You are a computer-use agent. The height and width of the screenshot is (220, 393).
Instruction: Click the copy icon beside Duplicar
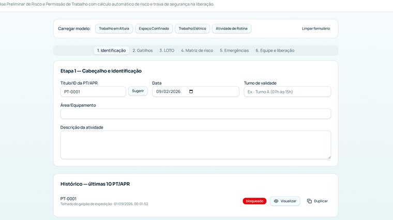click(x=309, y=201)
